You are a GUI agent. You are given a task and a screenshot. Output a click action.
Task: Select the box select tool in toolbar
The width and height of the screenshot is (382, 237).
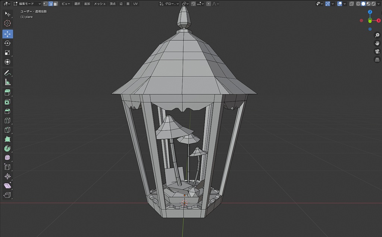click(7, 14)
